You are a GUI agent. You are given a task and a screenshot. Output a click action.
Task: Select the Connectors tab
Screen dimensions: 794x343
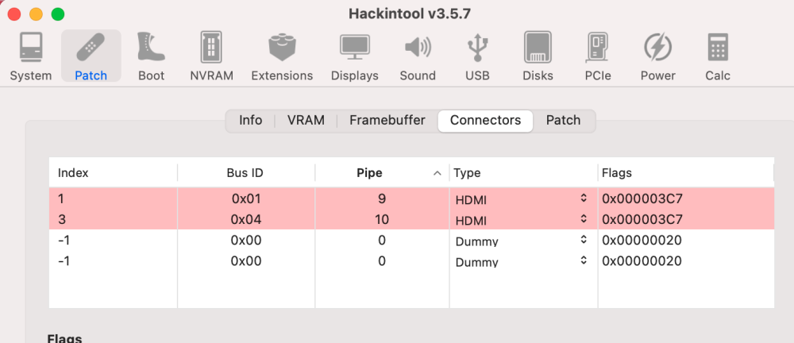pos(486,121)
